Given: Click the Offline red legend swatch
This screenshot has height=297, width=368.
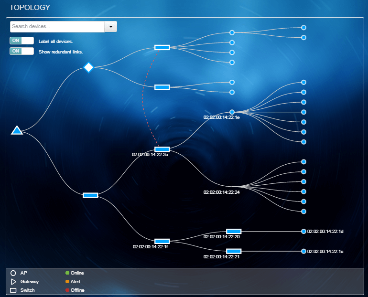Looking at the screenshot, I should (x=67, y=290).
